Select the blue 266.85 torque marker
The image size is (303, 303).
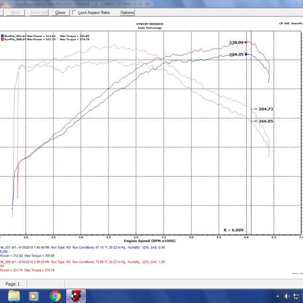click(x=256, y=121)
